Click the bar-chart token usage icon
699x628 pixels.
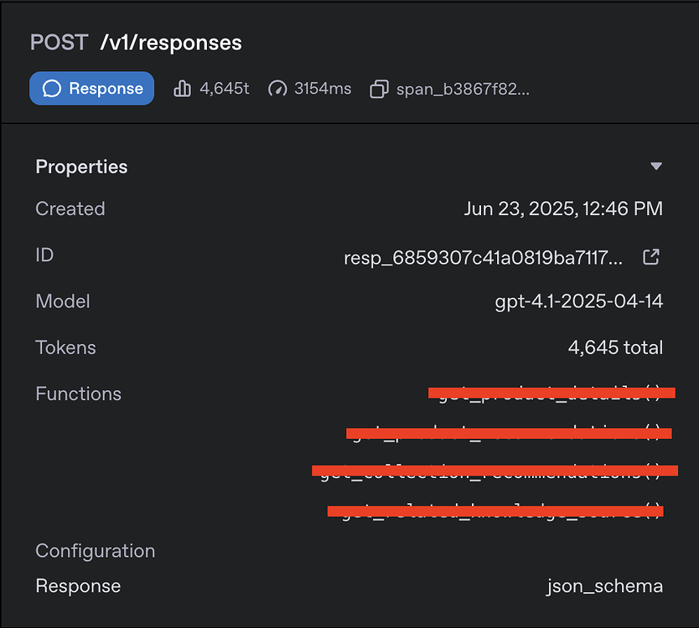tap(183, 88)
